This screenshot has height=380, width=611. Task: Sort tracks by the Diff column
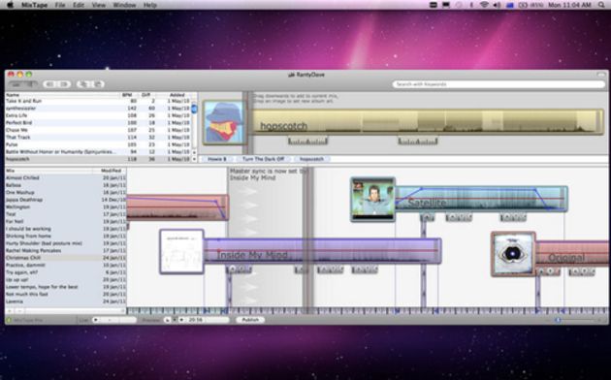[146, 95]
